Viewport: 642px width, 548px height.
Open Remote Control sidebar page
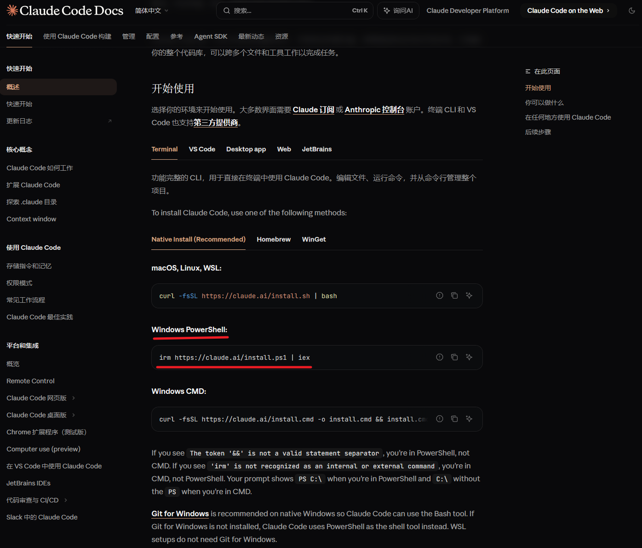point(30,381)
